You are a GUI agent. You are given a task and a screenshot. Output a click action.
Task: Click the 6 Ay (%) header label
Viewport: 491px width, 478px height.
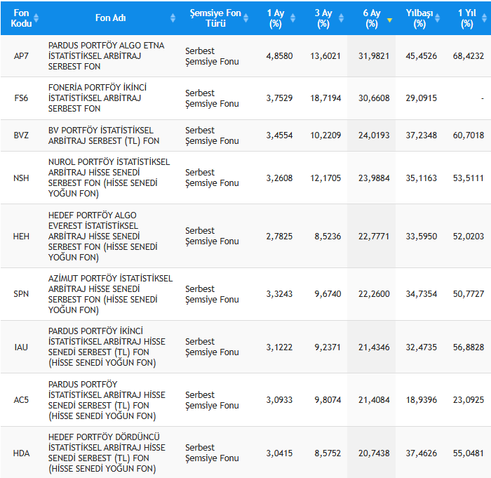point(372,18)
